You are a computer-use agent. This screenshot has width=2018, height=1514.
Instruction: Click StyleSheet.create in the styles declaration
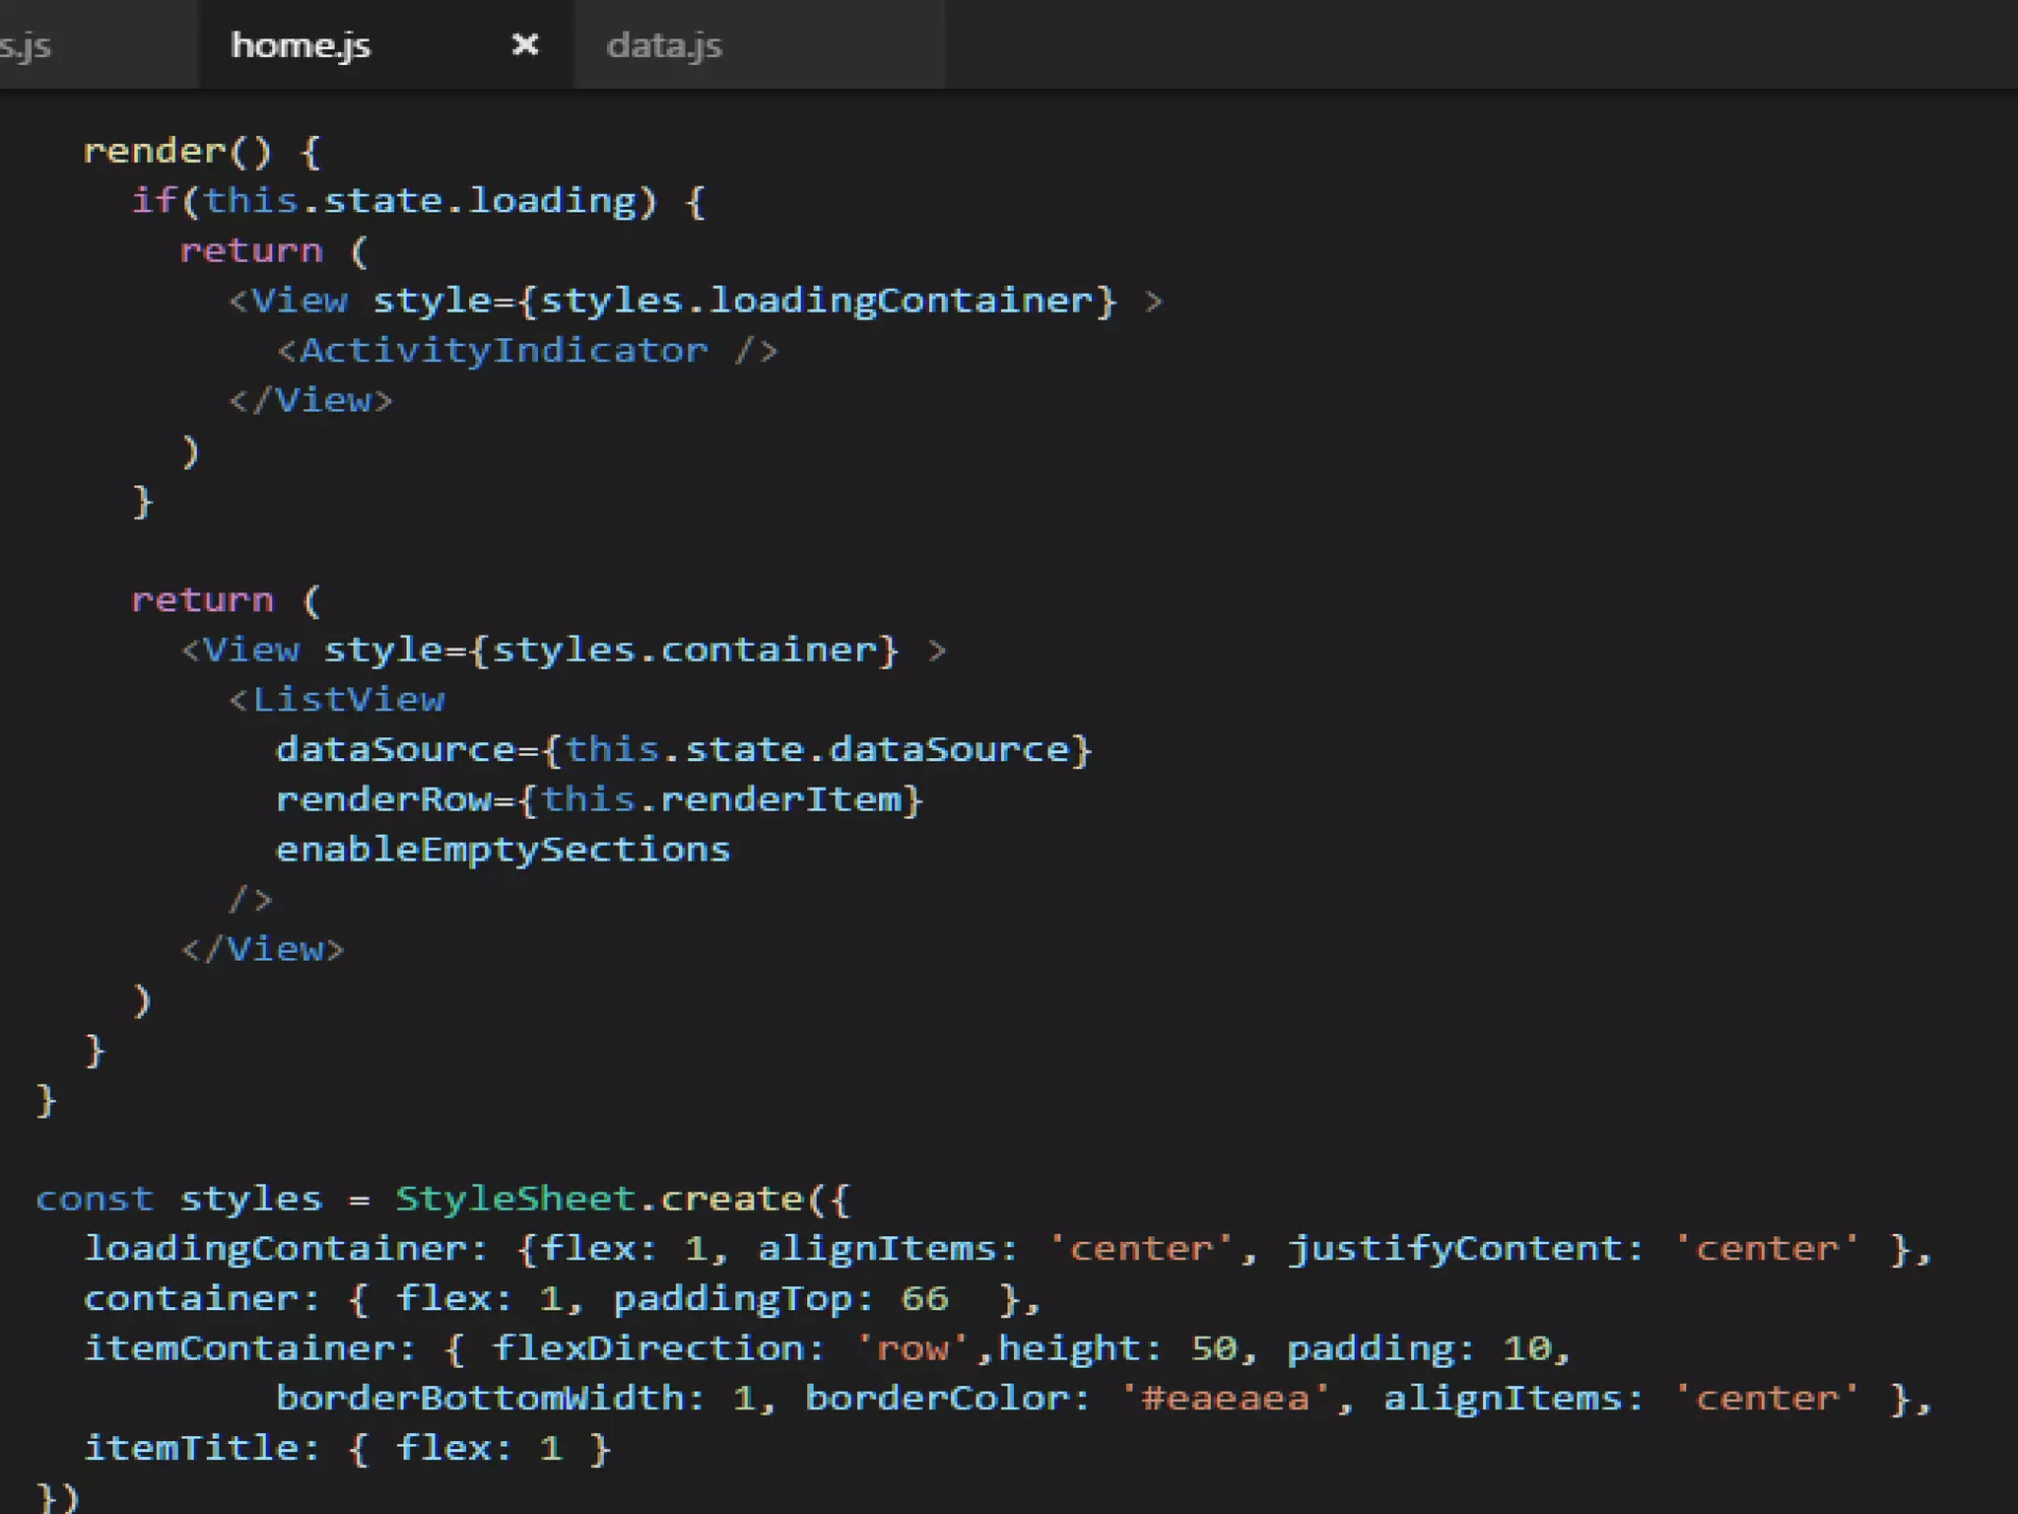(x=599, y=1199)
